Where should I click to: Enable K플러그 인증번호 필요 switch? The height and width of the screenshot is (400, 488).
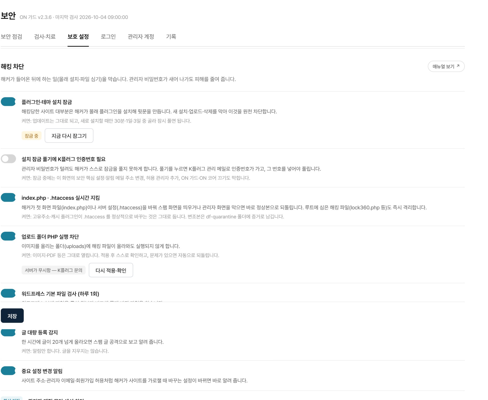8,159
